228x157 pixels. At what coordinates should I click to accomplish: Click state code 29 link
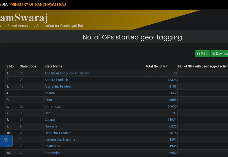tap(21, 153)
